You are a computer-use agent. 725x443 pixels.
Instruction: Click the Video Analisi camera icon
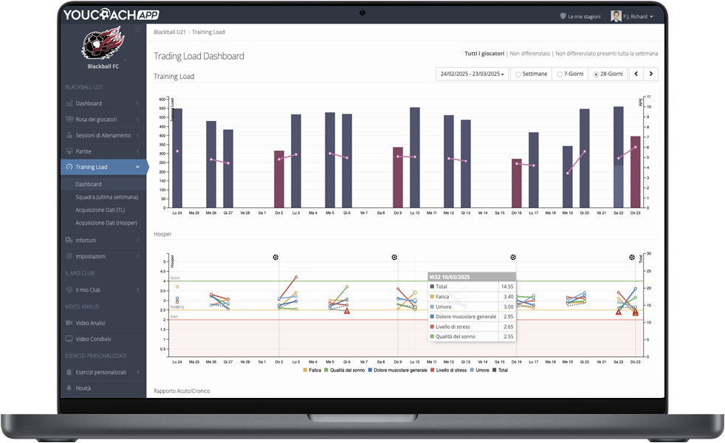click(69, 323)
